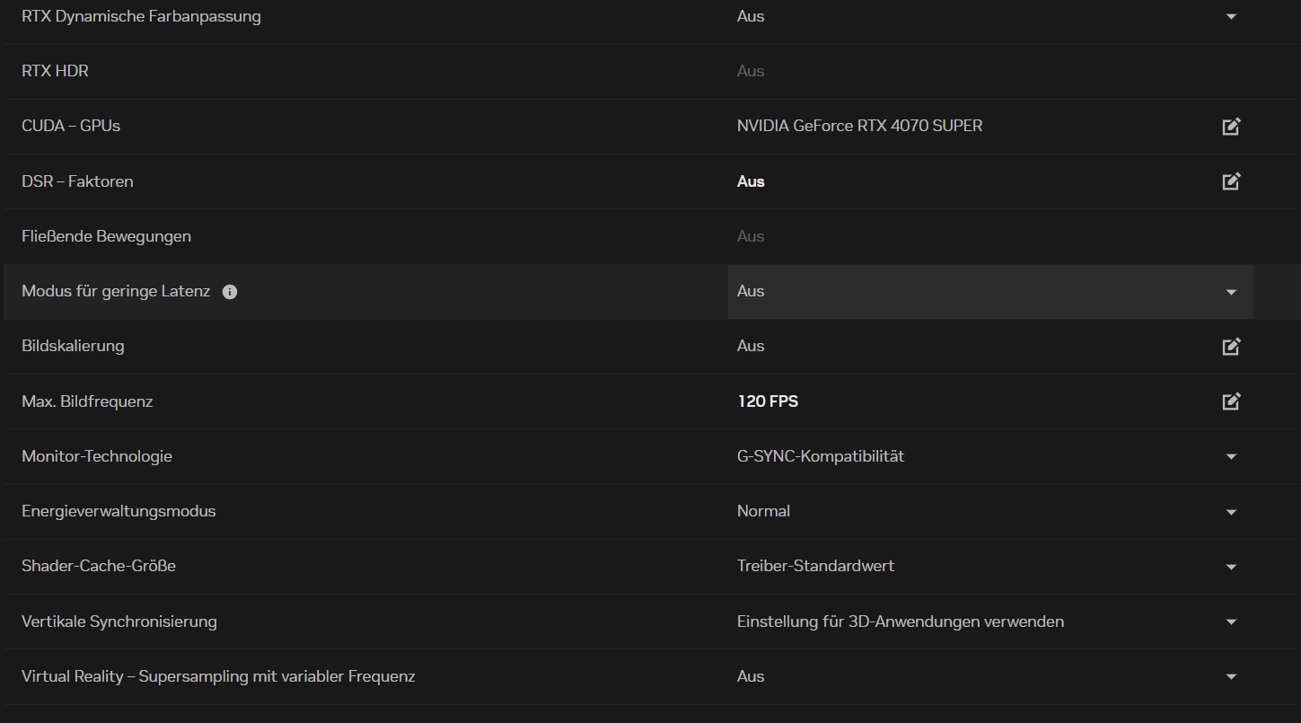Click the bold Aus value for DSR

tap(751, 181)
